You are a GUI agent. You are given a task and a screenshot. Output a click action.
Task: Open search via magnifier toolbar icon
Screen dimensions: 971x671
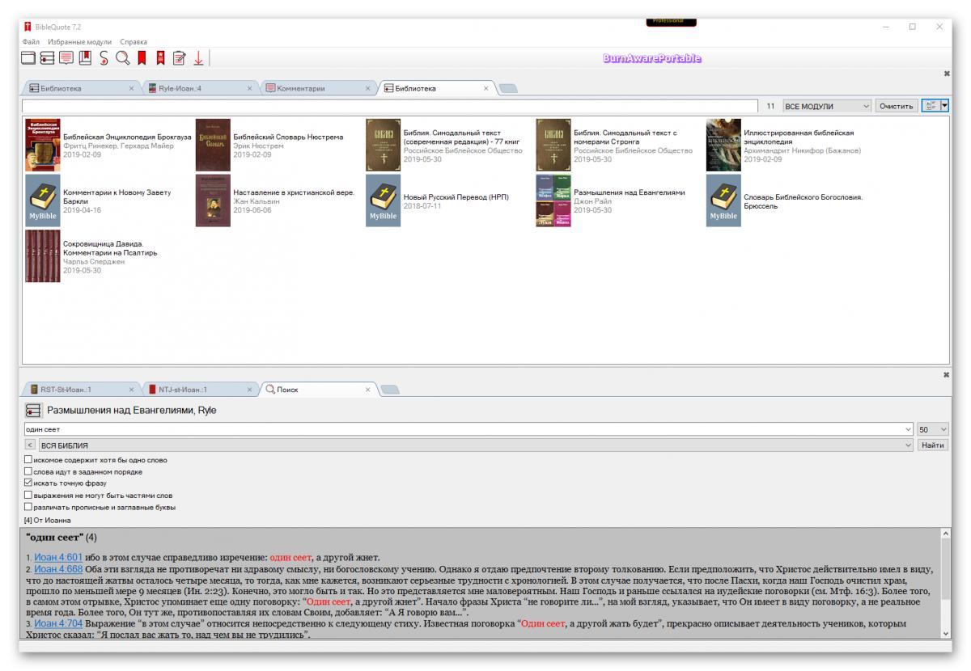(x=122, y=57)
